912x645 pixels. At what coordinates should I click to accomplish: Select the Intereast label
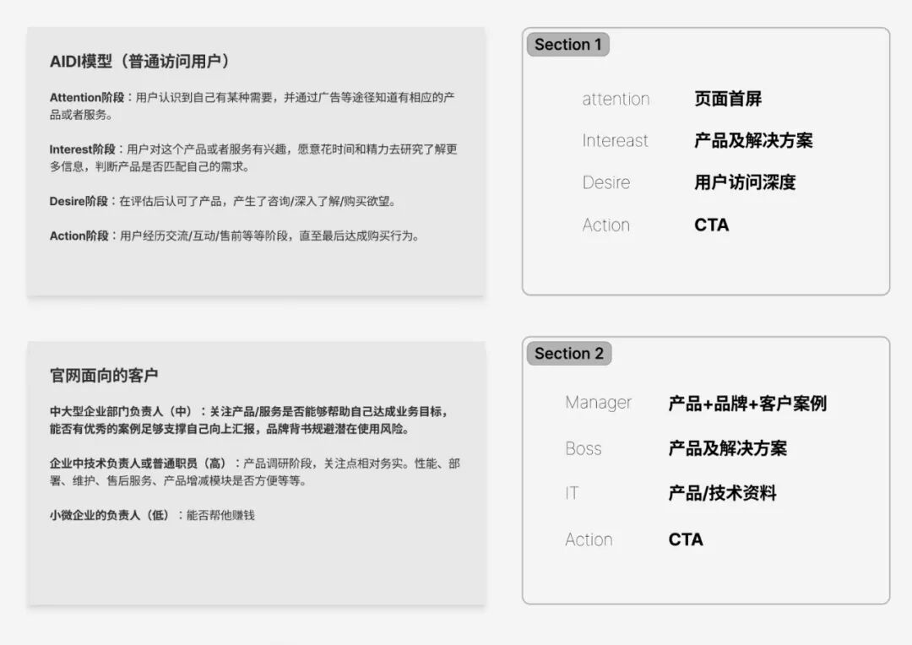click(615, 141)
